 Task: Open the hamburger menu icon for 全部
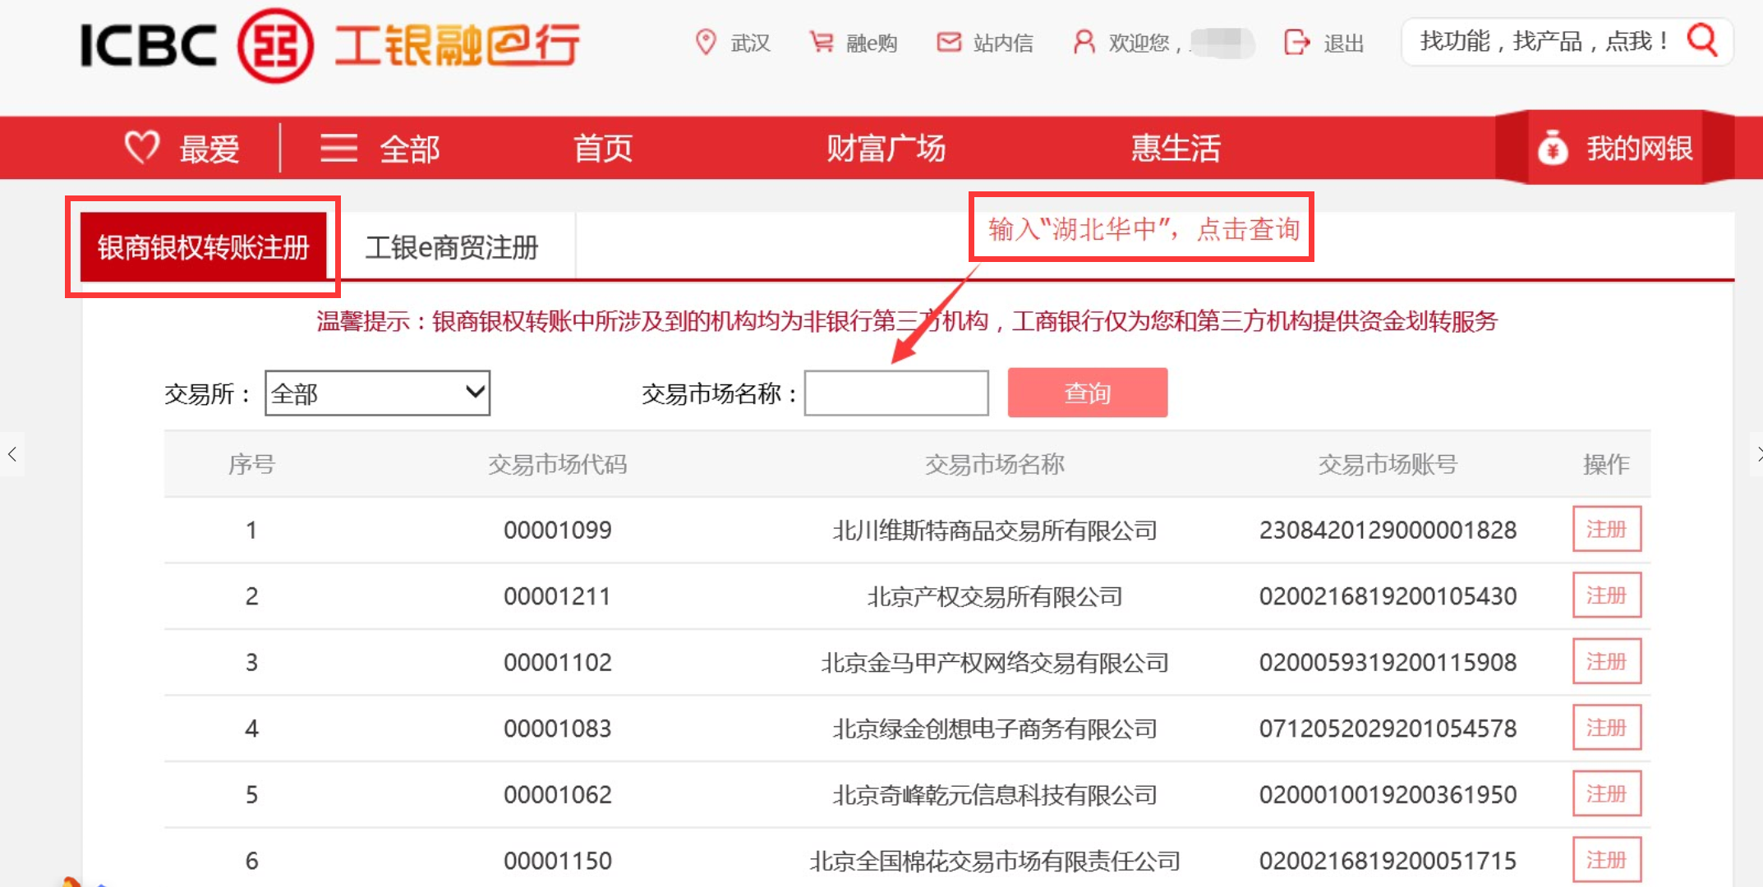point(338,148)
